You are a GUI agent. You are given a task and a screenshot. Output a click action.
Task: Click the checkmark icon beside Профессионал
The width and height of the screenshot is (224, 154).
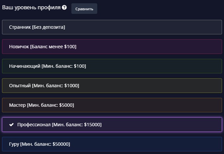(x=12, y=125)
